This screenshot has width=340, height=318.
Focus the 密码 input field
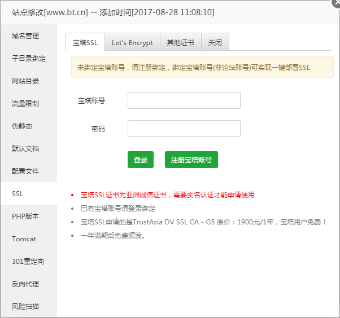184,129
